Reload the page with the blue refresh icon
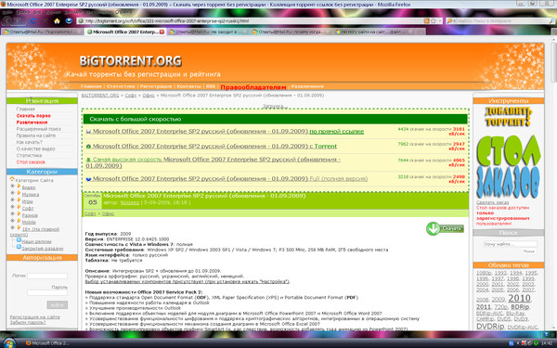 33,21
